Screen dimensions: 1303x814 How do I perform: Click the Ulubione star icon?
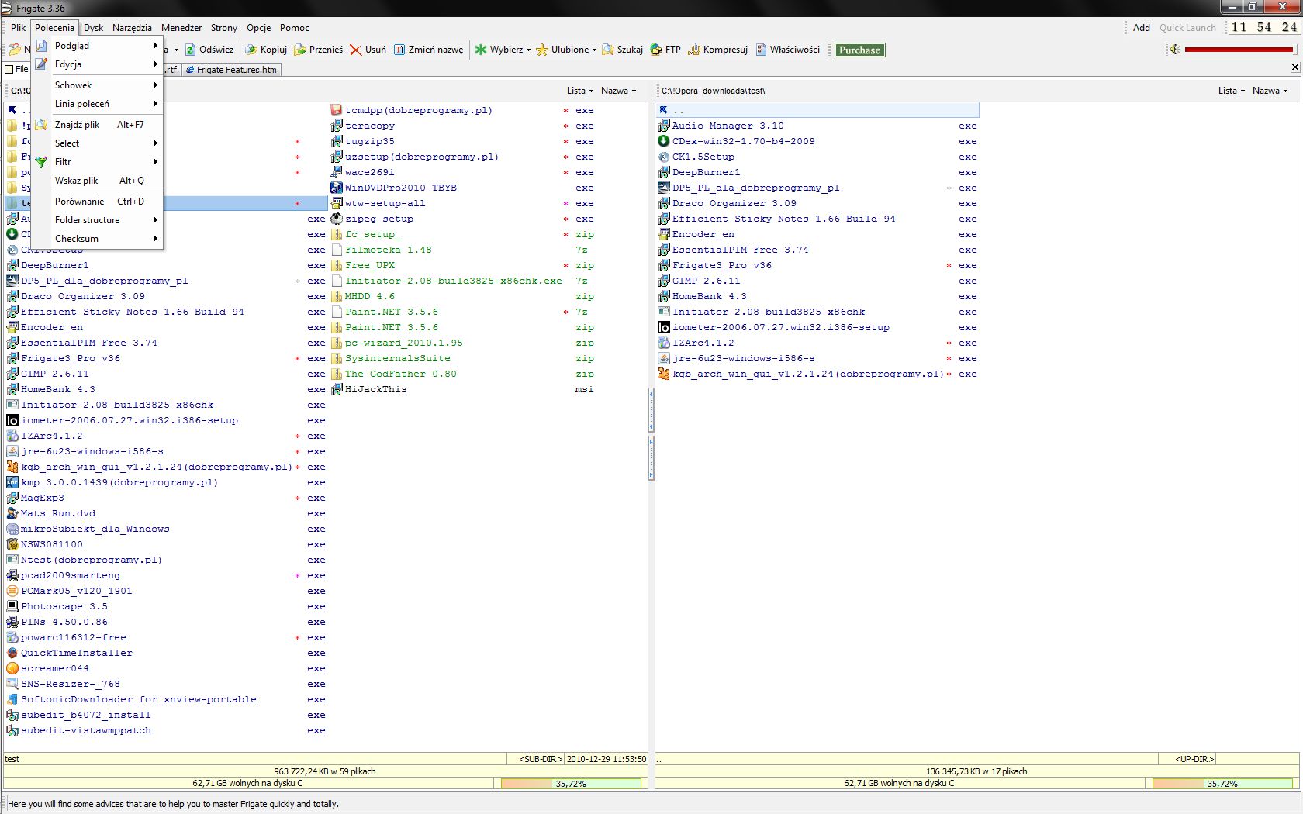pos(542,50)
